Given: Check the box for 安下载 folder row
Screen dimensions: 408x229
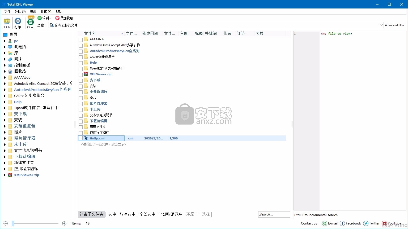Looking at the screenshot, I should (x=80, y=81).
